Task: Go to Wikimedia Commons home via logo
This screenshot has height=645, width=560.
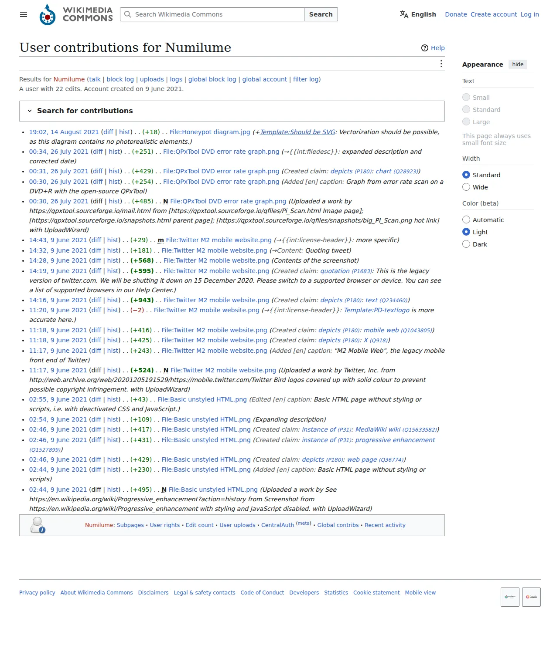Action: point(76,14)
